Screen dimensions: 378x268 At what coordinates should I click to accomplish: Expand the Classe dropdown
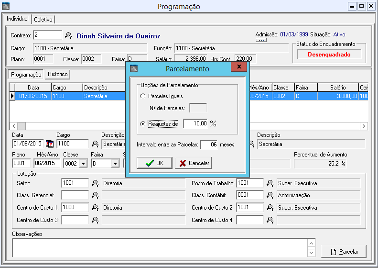tap(83, 164)
